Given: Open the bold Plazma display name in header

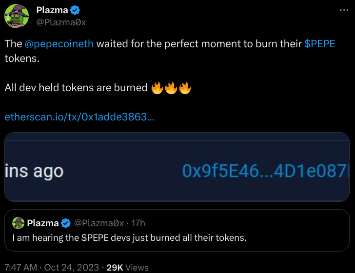Looking at the screenshot, I should tap(52, 10).
